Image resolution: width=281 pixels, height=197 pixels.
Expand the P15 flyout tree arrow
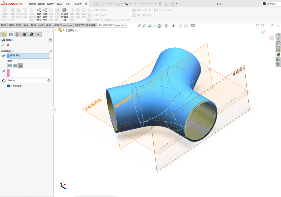55,30
